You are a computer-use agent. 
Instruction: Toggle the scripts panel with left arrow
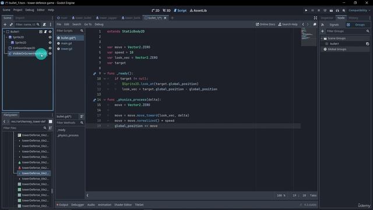(x=87, y=195)
